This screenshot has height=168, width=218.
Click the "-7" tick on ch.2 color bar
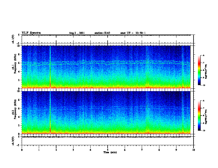203,108
